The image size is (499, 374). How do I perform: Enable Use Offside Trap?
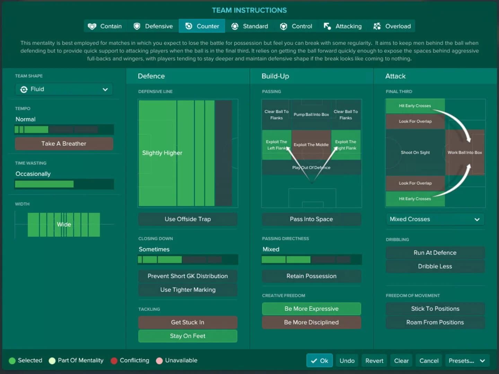point(187,219)
